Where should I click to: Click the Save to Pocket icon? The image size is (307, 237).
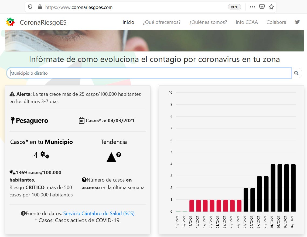[262, 7]
